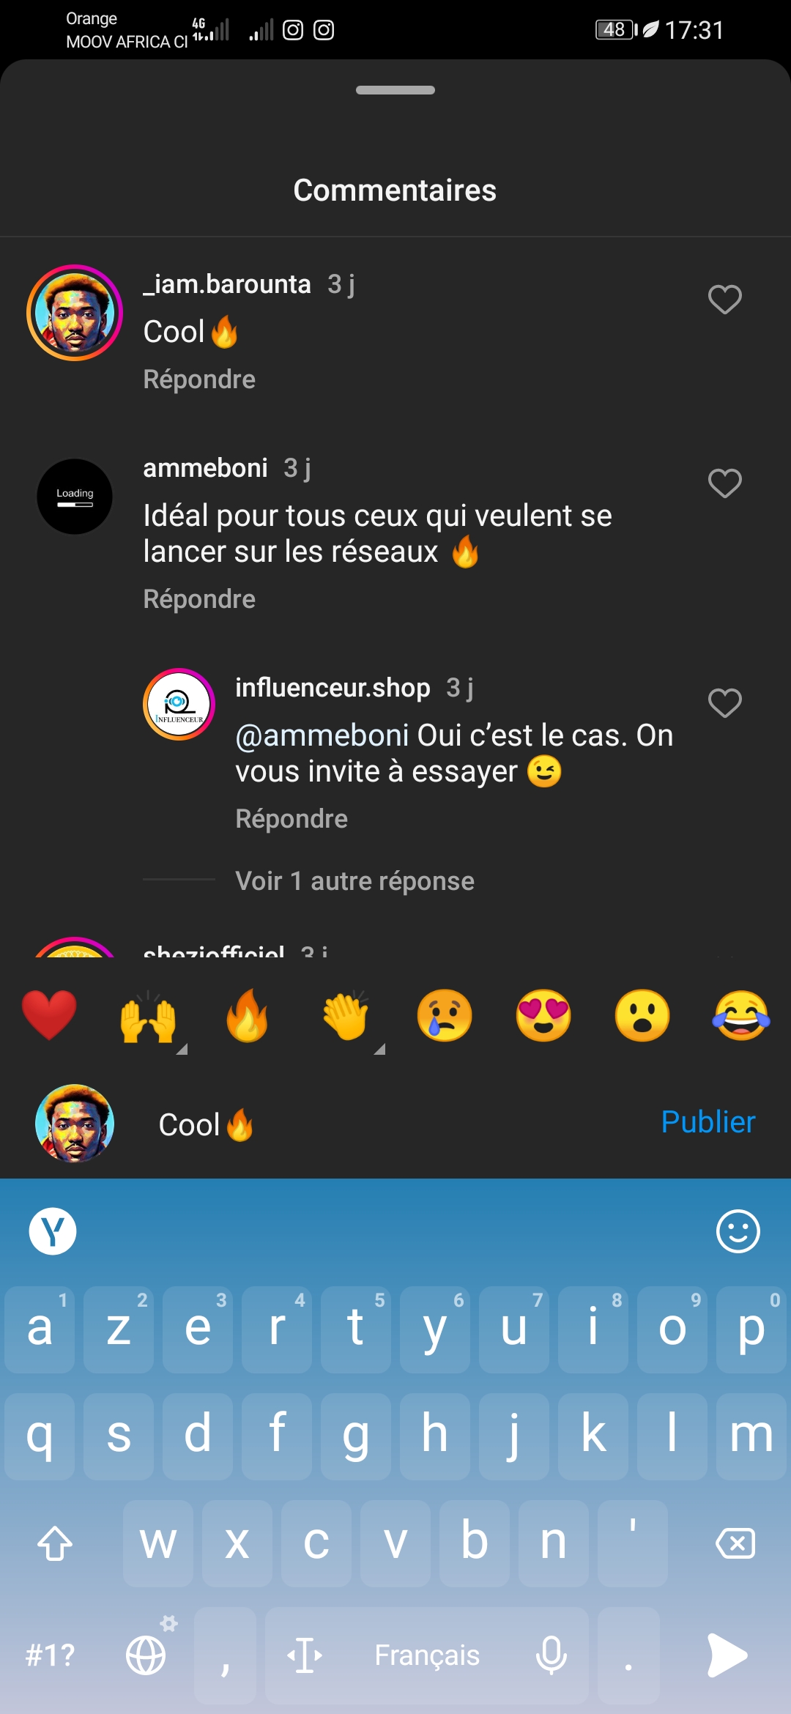Tap Publier to post the comment
Screen dimensions: 791x1714
[708, 1122]
